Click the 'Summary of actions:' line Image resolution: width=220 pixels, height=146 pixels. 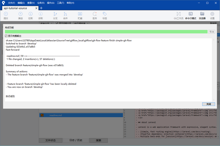(17, 71)
